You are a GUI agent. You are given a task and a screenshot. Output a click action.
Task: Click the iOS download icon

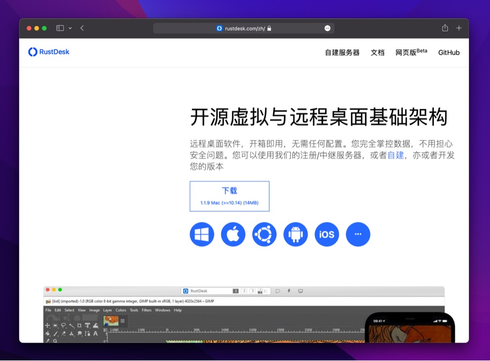click(x=327, y=234)
